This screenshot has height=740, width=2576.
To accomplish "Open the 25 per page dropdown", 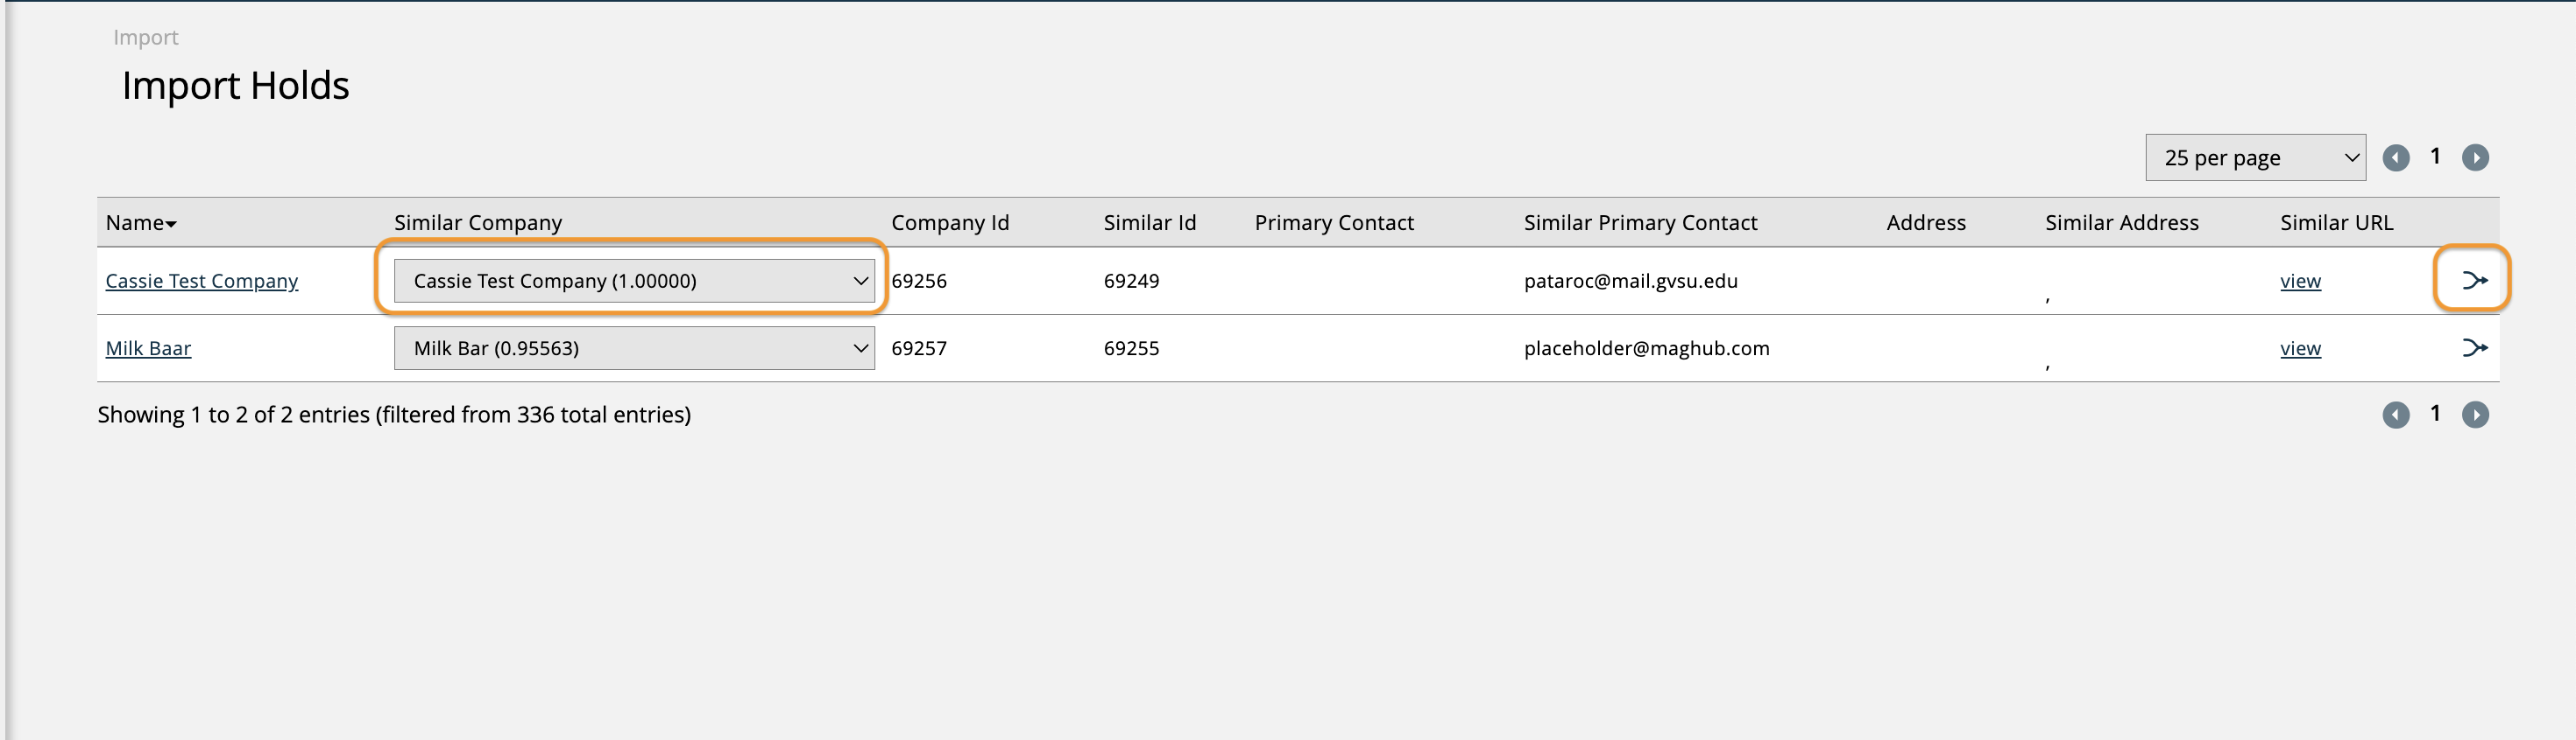I will pyautogui.click(x=2254, y=157).
